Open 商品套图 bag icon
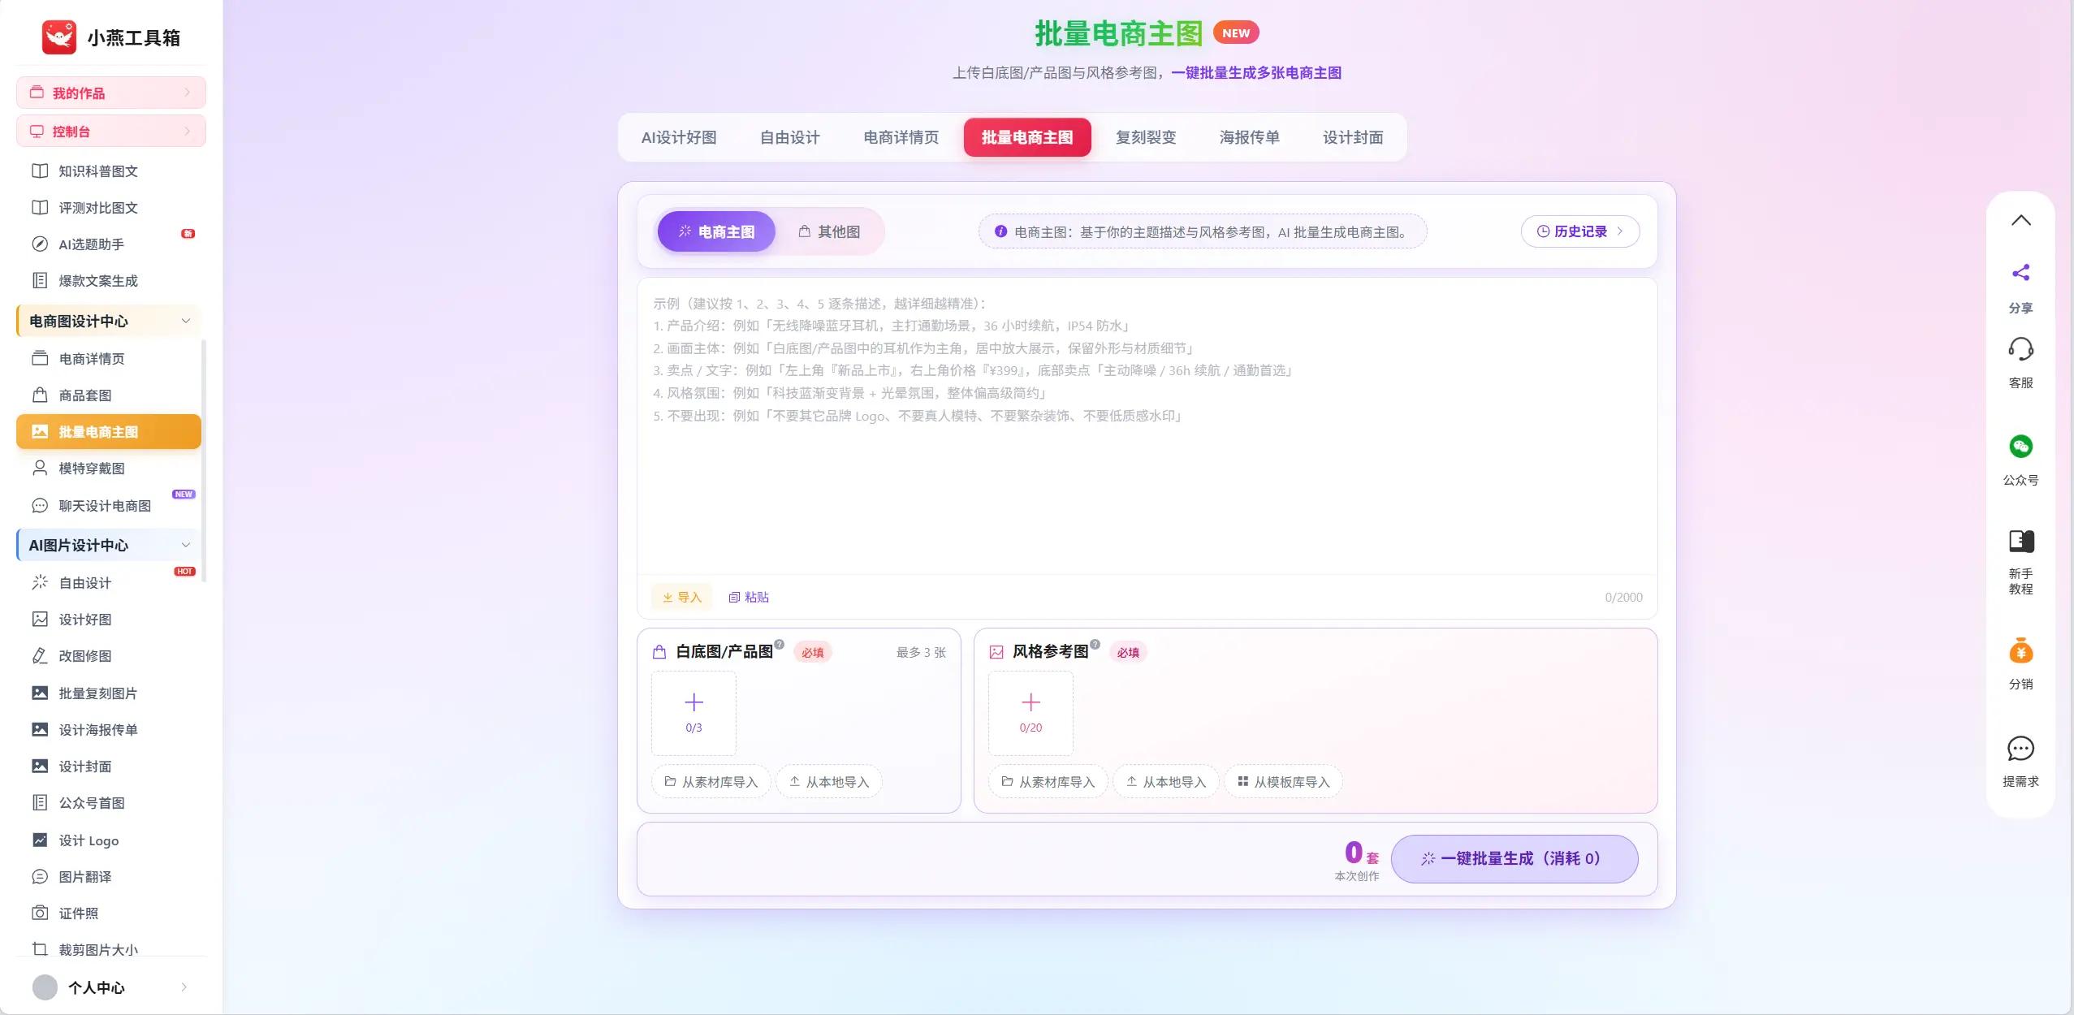 [40, 395]
